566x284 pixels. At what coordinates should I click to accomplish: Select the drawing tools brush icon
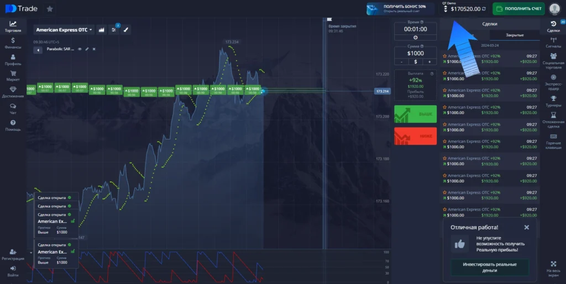126,30
